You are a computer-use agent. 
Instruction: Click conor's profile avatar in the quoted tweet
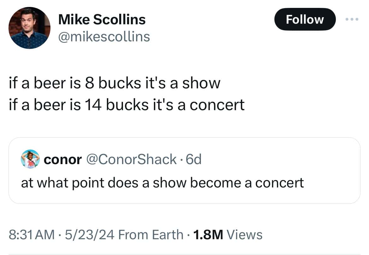click(30, 159)
